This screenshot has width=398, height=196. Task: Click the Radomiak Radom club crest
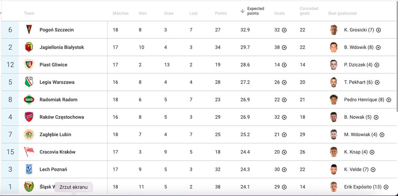tap(29, 99)
